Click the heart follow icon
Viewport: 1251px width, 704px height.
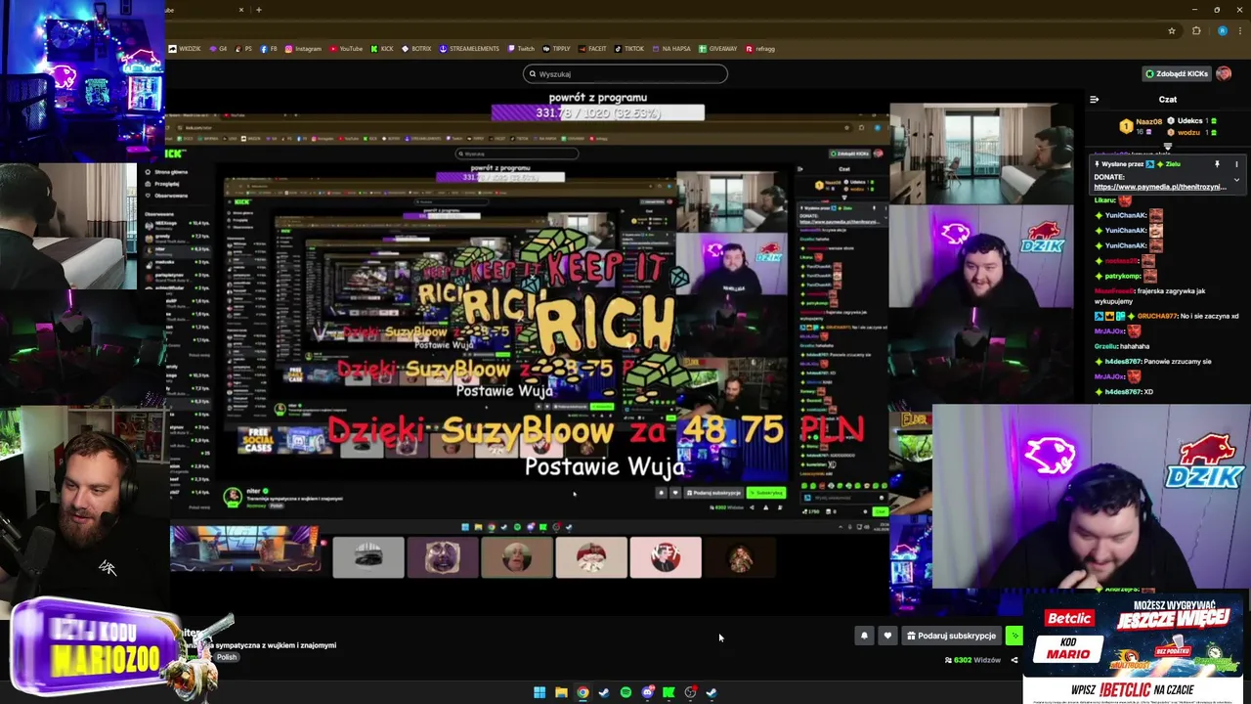point(887,636)
